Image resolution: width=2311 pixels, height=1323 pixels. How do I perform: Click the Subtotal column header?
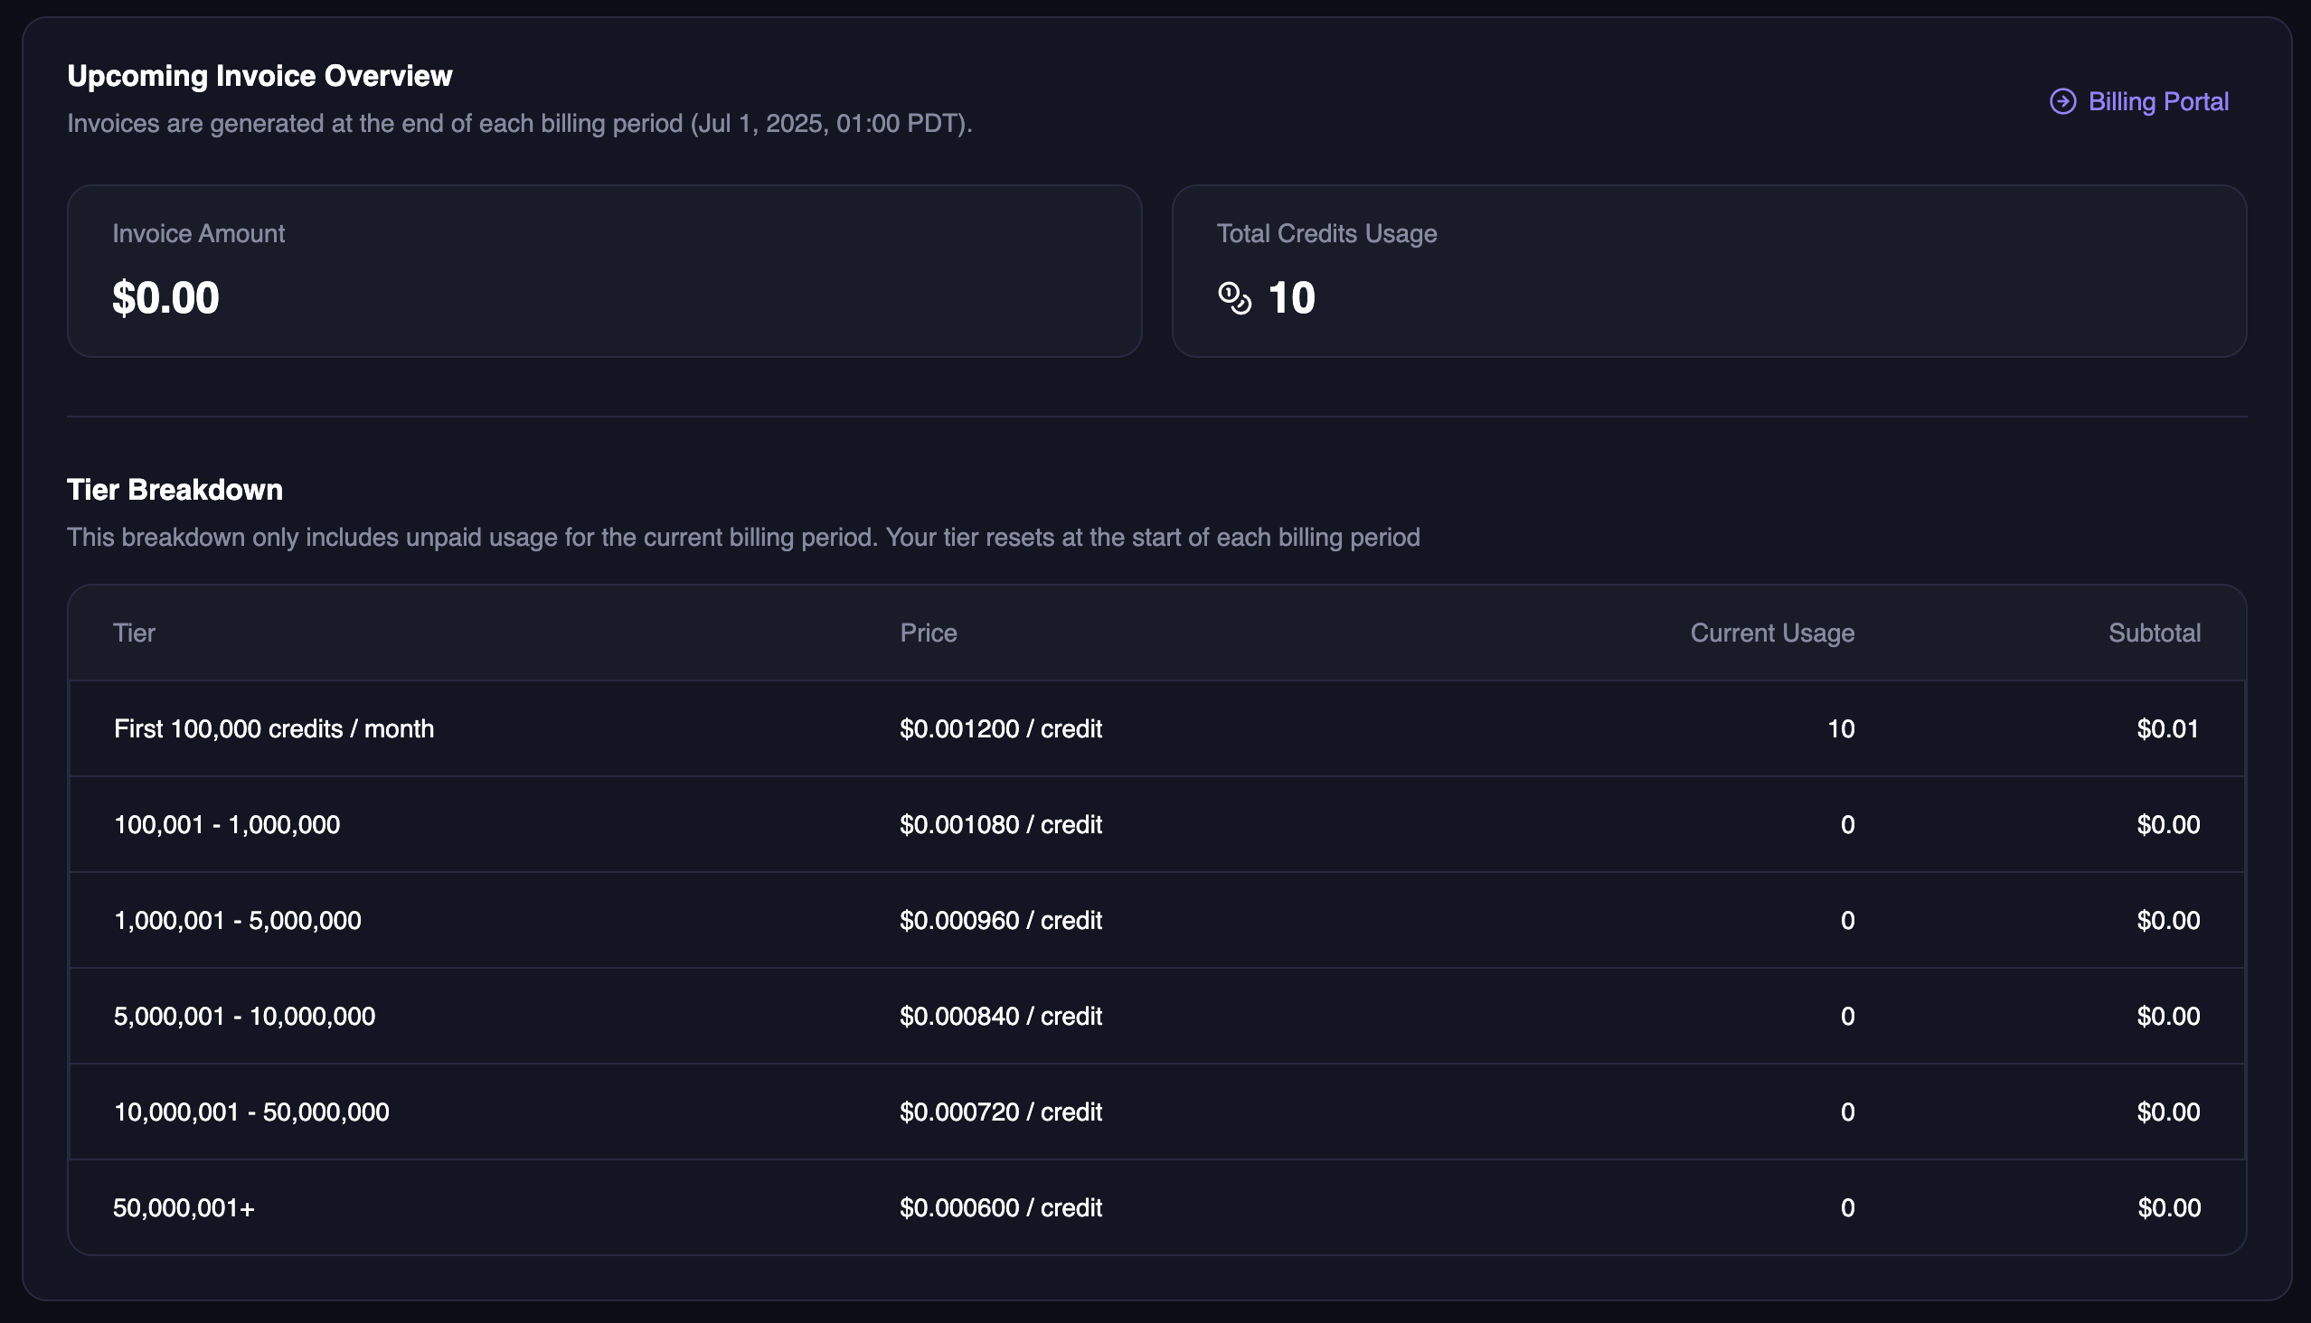2154,633
